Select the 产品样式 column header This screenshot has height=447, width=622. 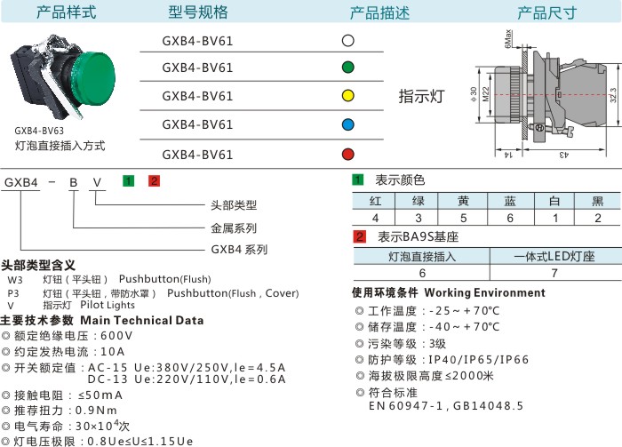pos(67,12)
